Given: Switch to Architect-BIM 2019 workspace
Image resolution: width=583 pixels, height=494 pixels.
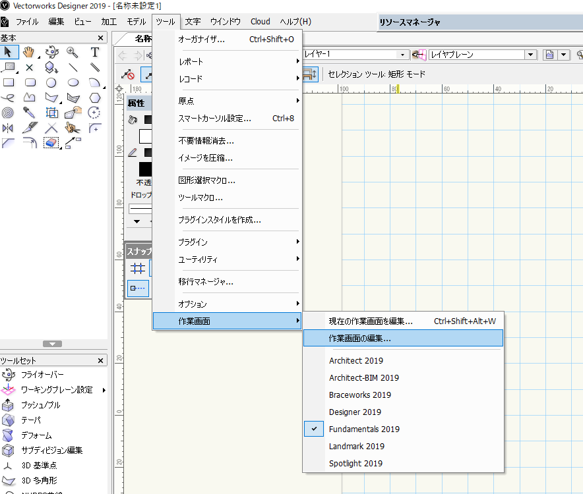Looking at the screenshot, I should pyautogui.click(x=404, y=377).
